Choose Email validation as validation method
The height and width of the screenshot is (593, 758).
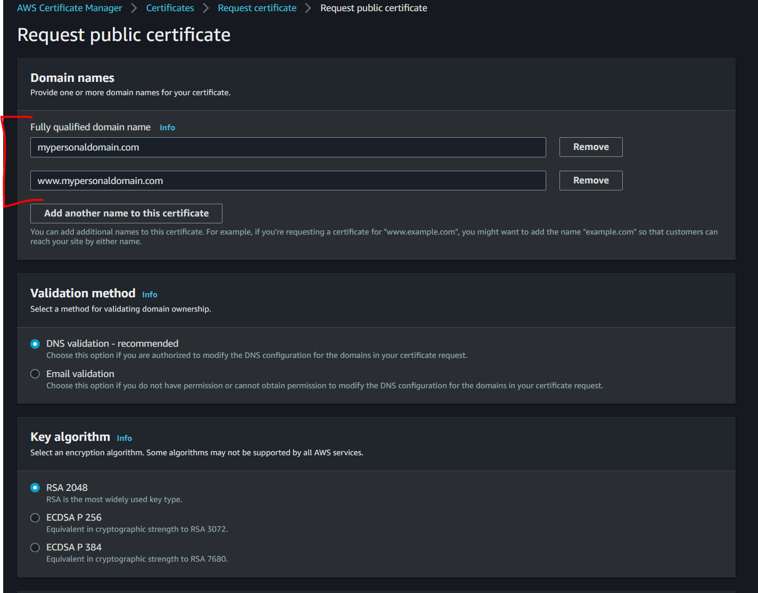tap(35, 374)
